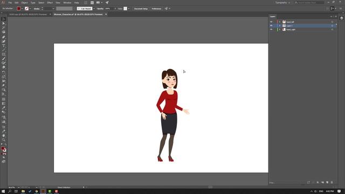Open the Effect menu

click(x=50, y=3)
